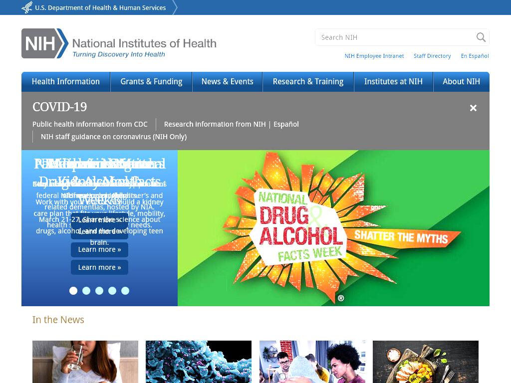This screenshot has width=511, height=383.
Task: Open the Health Information menu
Action: [x=66, y=82]
